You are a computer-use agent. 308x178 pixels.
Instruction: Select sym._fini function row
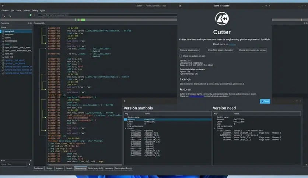click(x=16, y=54)
